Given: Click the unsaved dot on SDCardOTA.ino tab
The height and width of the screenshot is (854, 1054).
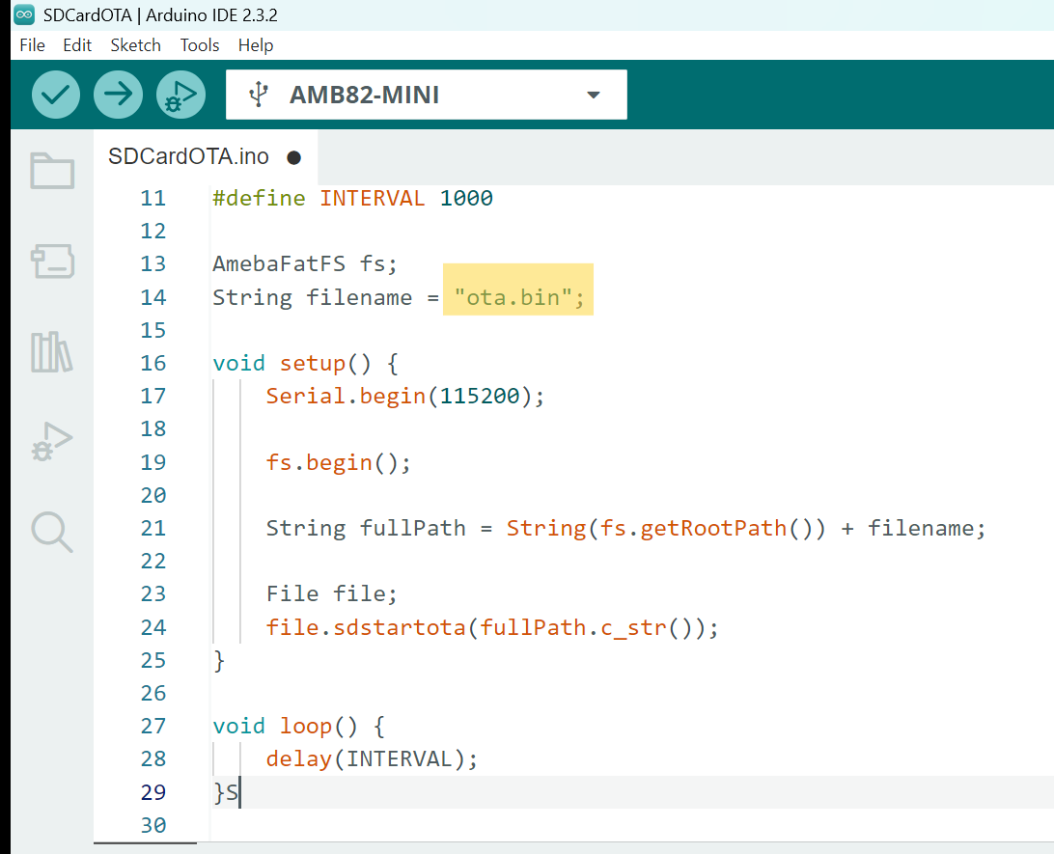Looking at the screenshot, I should coord(294,157).
